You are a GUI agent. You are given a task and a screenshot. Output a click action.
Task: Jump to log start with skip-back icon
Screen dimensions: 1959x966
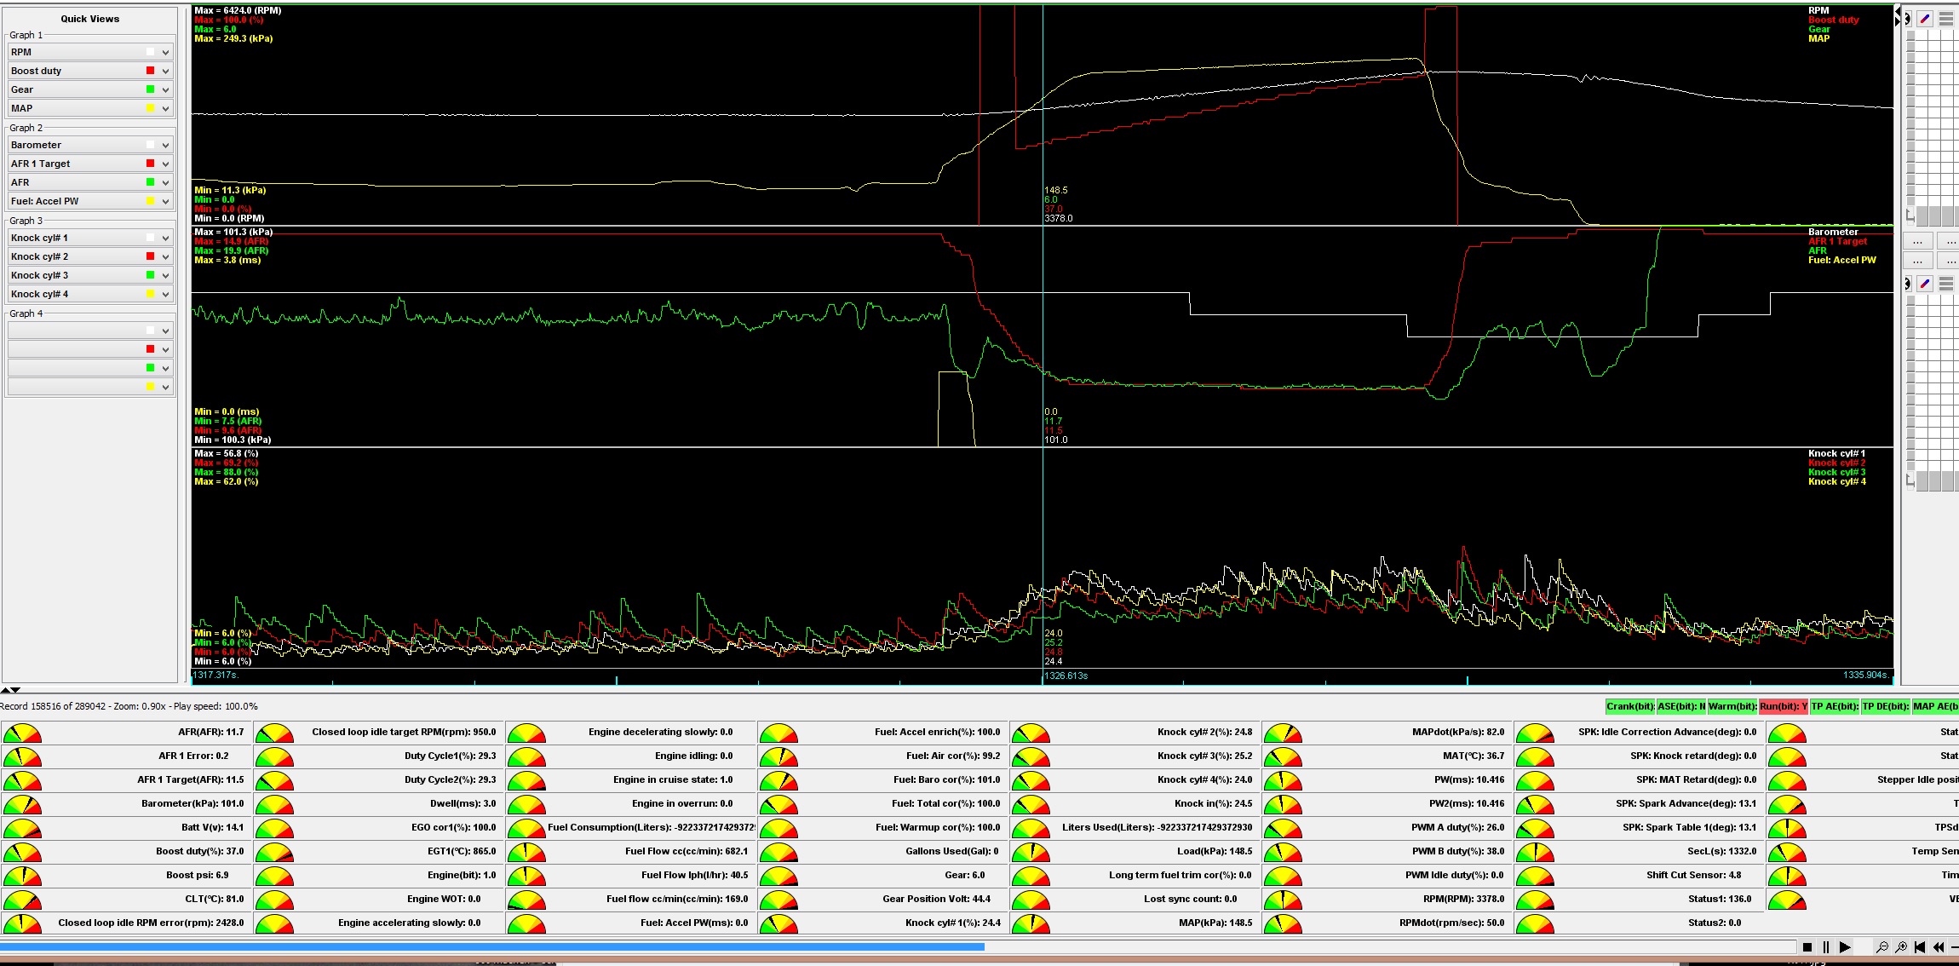(x=1920, y=947)
